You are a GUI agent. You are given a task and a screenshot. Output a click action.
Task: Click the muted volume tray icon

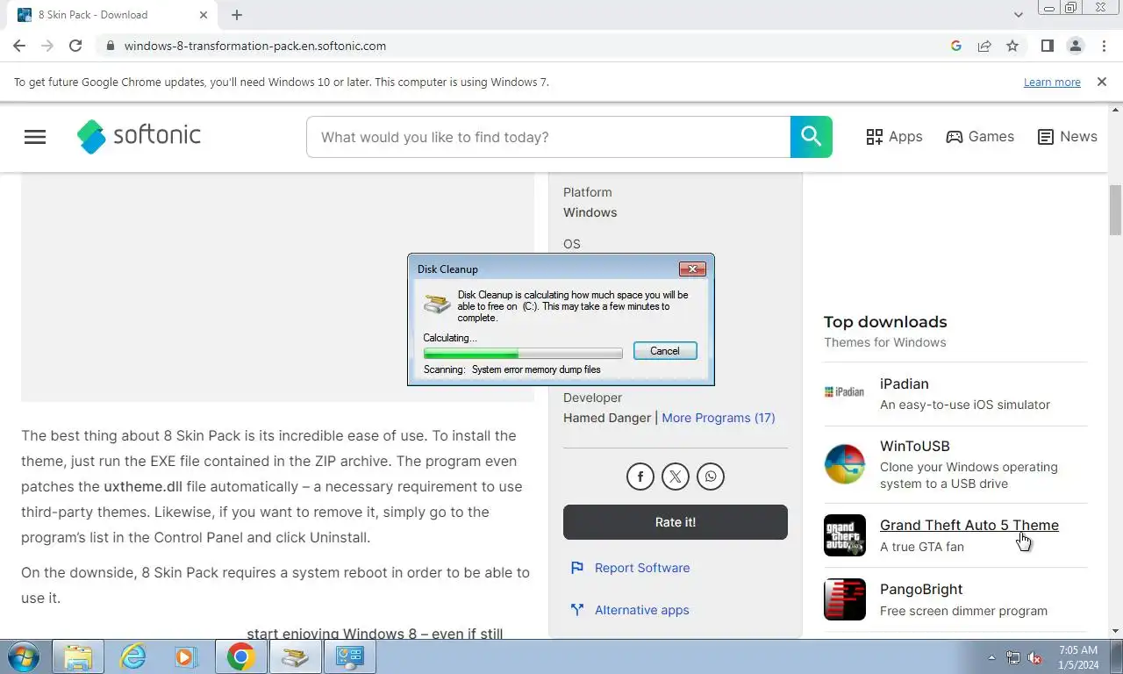click(1035, 657)
